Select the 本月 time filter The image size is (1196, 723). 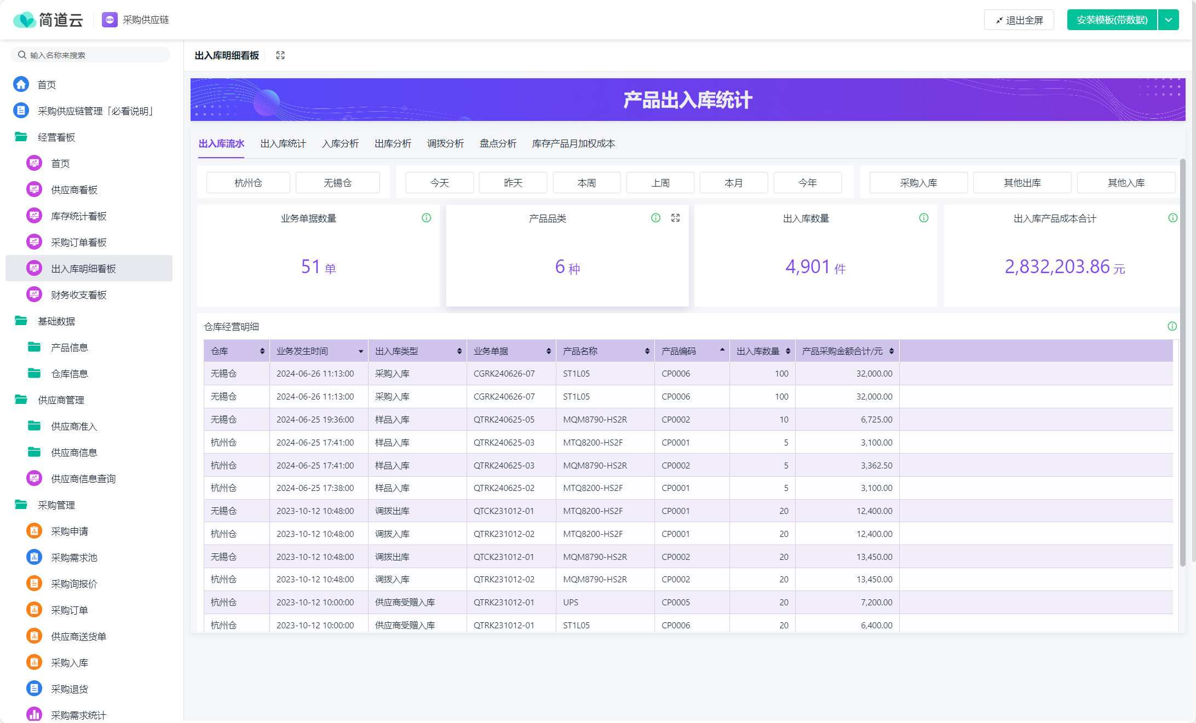pyautogui.click(x=733, y=183)
